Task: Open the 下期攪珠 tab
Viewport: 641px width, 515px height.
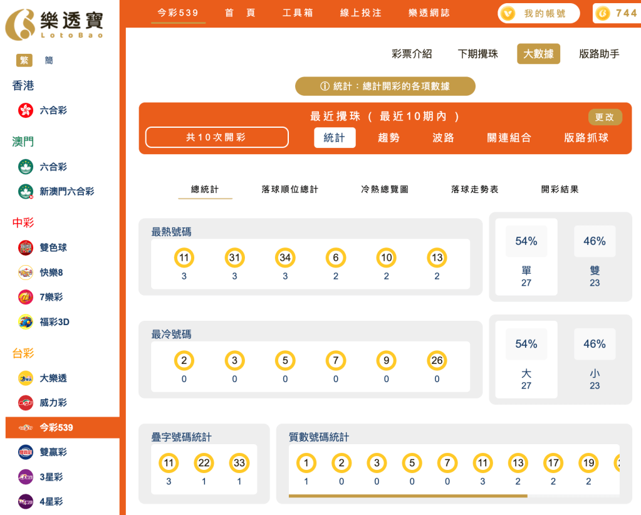Action: click(478, 54)
